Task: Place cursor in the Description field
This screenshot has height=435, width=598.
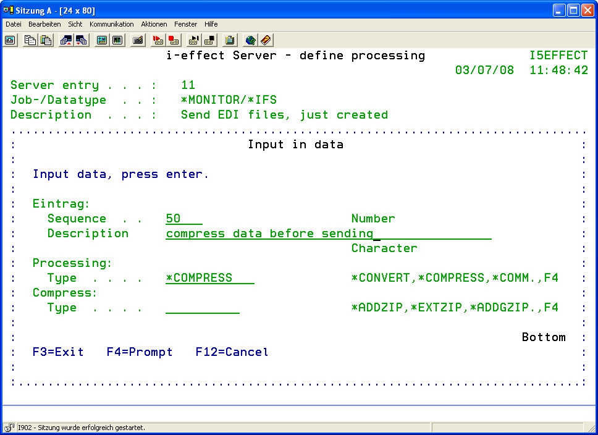Action: click(x=328, y=234)
